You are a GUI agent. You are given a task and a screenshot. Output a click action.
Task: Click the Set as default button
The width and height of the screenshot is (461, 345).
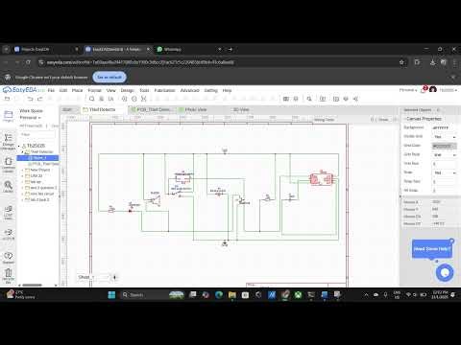[109, 77]
